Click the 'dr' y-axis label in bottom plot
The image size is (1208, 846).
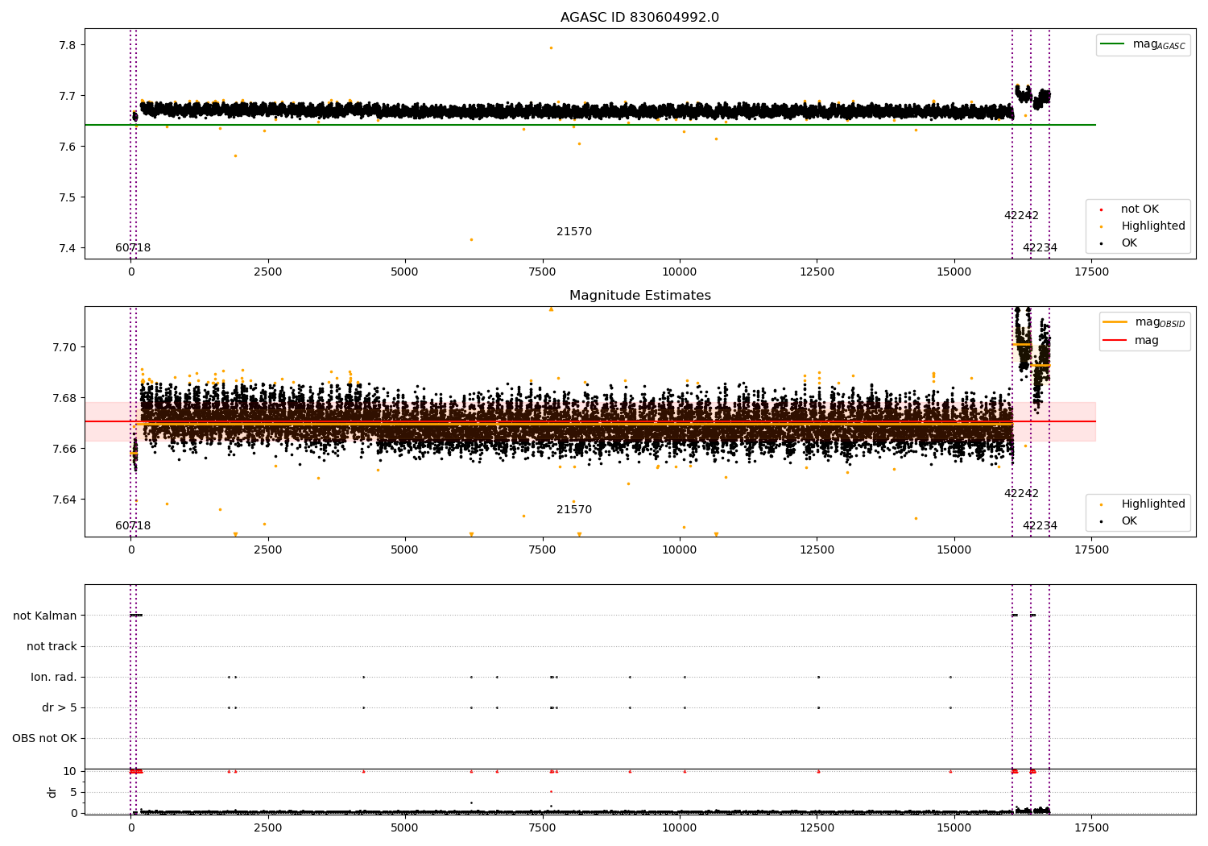pyautogui.click(x=52, y=792)
